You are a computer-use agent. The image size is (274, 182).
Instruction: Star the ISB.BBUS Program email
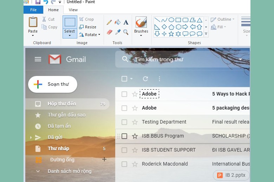(x=135, y=136)
